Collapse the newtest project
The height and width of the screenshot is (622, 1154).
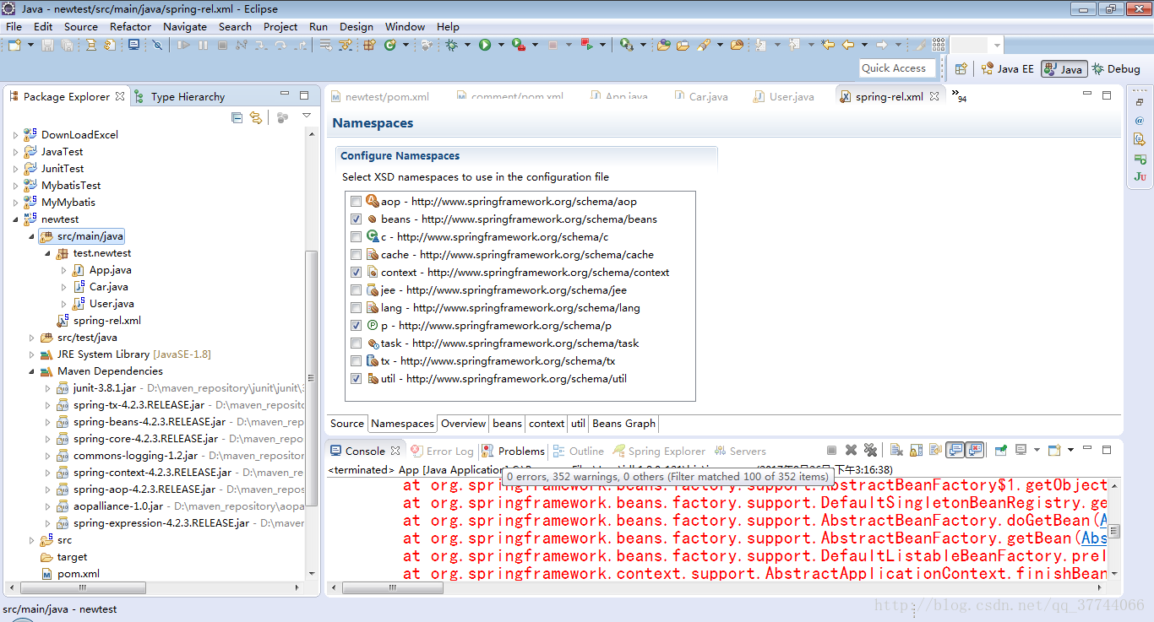[15, 219]
